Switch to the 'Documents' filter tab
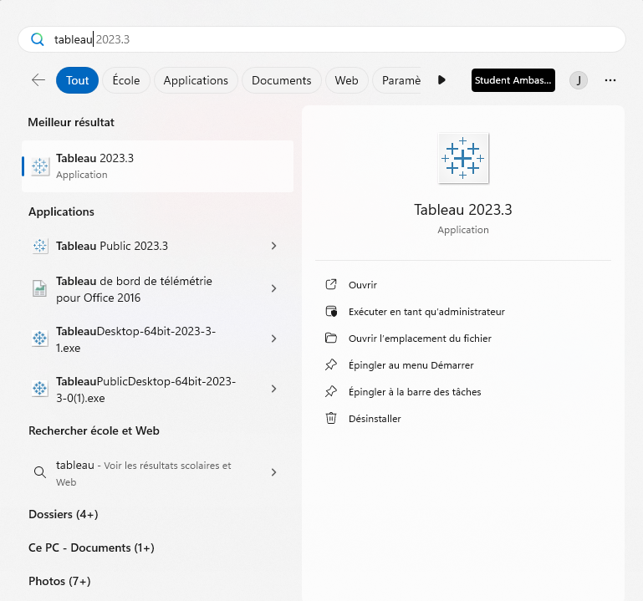This screenshot has height=601, width=643. coord(281,80)
